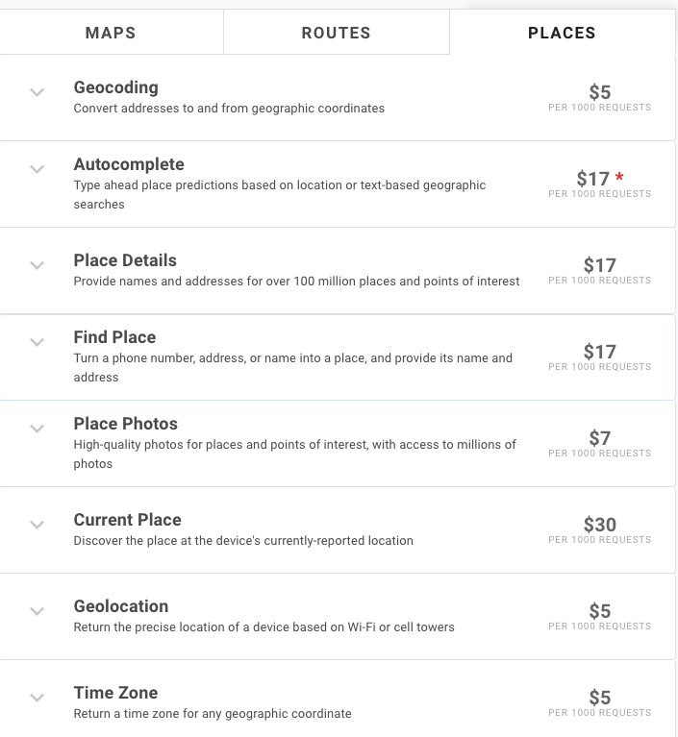Expand the Current Place chevron
This screenshot has width=678, height=737.
(38, 525)
